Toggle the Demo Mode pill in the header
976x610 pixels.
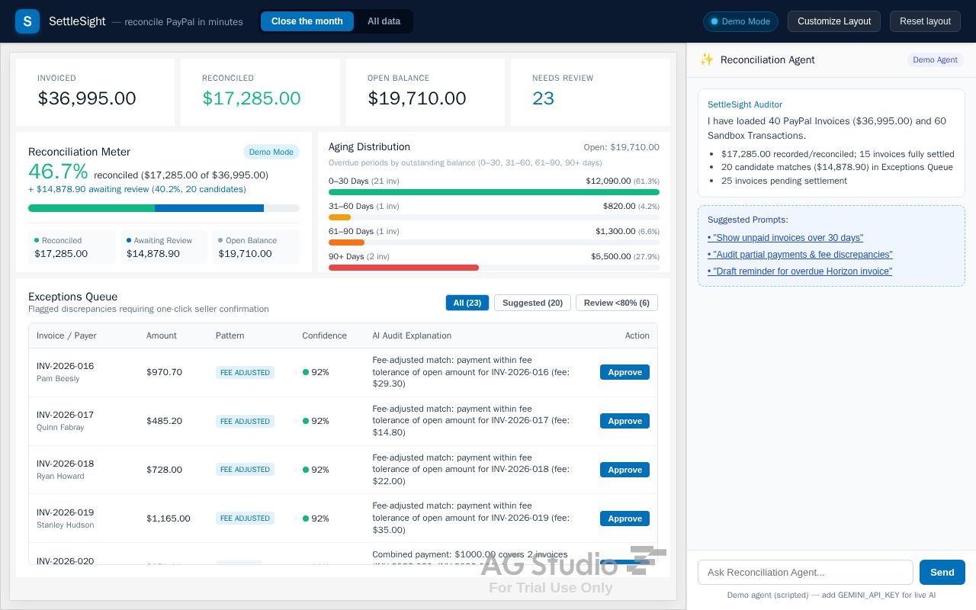pos(740,21)
